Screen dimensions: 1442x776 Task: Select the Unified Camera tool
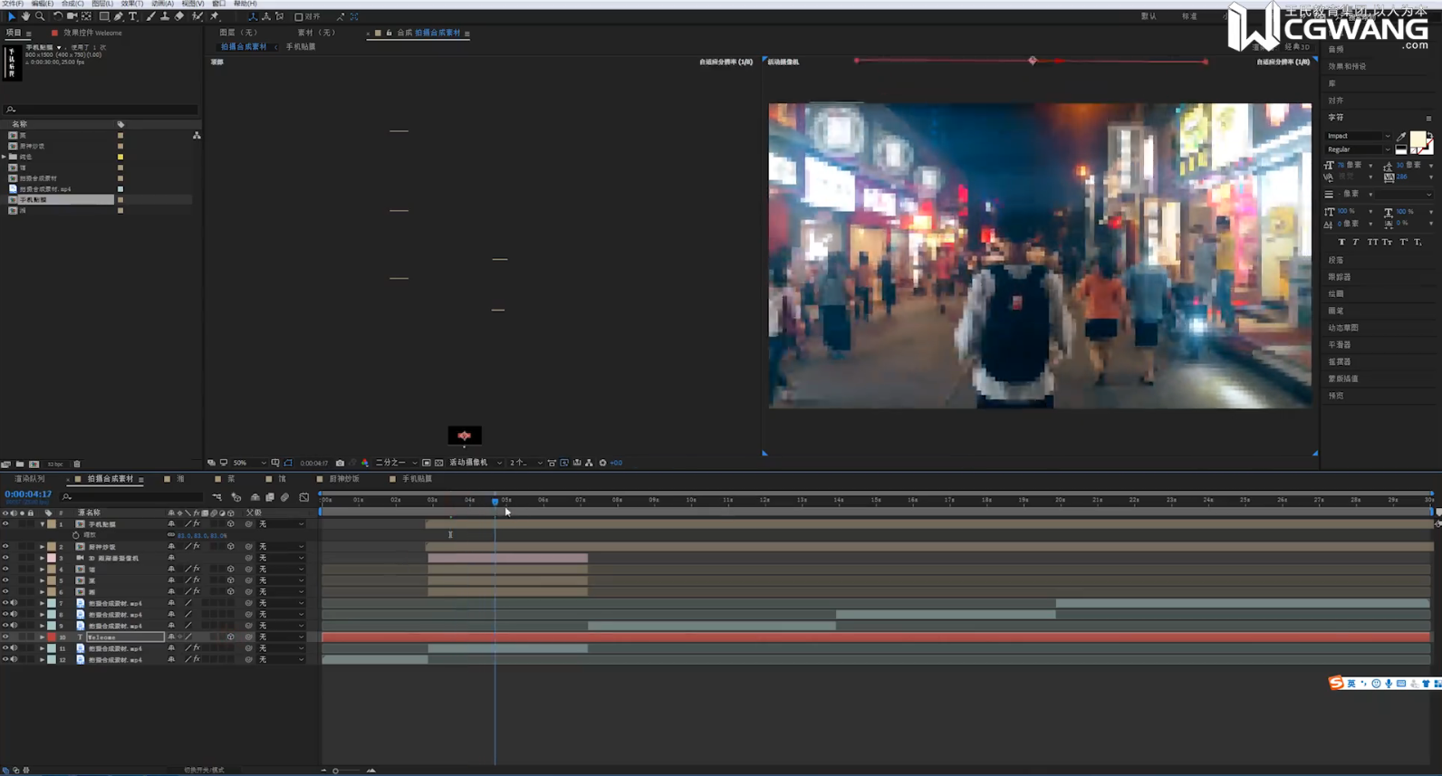click(72, 16)
